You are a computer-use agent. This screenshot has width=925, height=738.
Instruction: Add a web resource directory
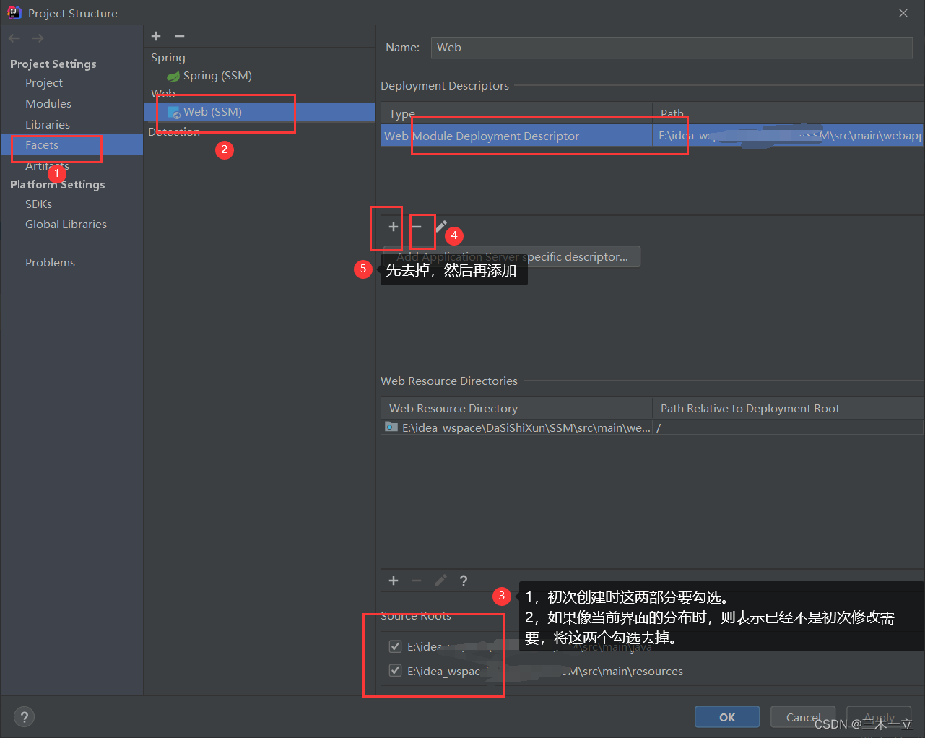coord(394,581)
